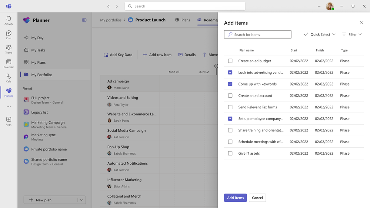This screenshot has width=370, height=208.
Task: Tick the 'Give IT assets' checkbox
Action: 230,153
